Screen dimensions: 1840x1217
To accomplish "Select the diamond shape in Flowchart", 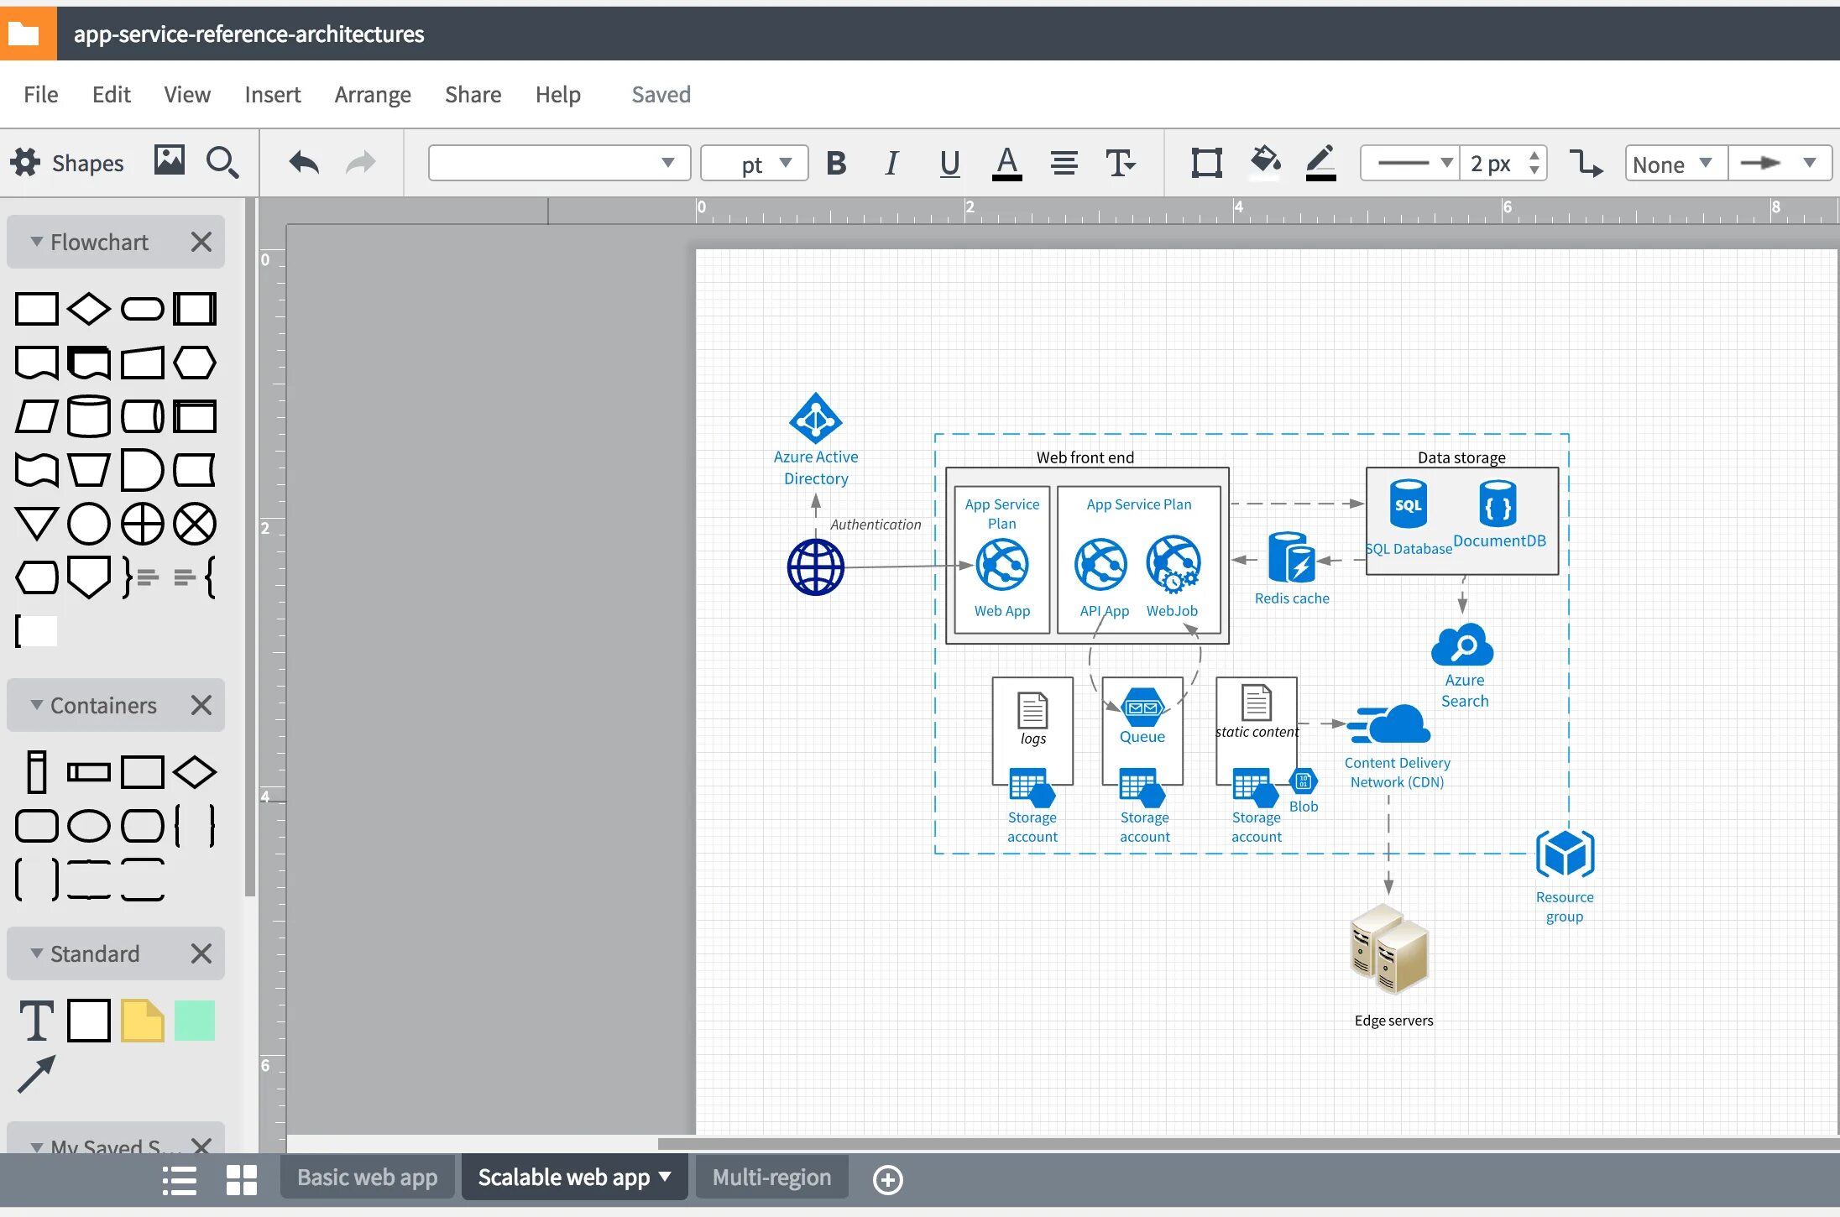I will coord(88,309).
